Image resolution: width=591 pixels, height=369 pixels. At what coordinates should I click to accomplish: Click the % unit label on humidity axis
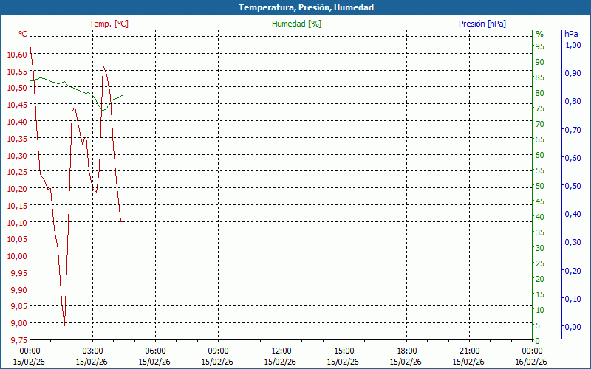coord(539,34)
